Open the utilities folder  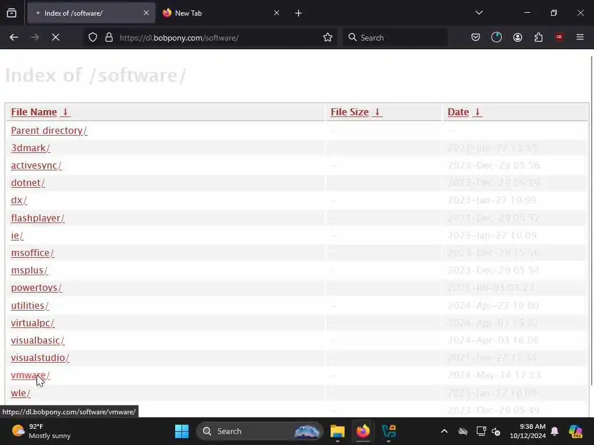click(x=30, y=306)
